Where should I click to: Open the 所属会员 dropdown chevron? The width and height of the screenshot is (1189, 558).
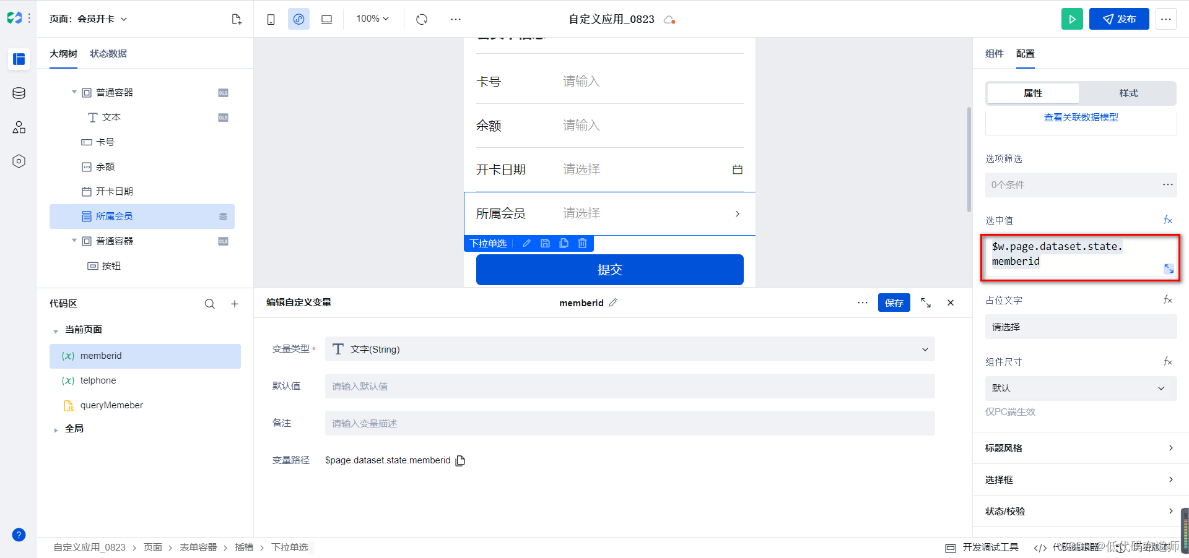[x=737, y=214]
